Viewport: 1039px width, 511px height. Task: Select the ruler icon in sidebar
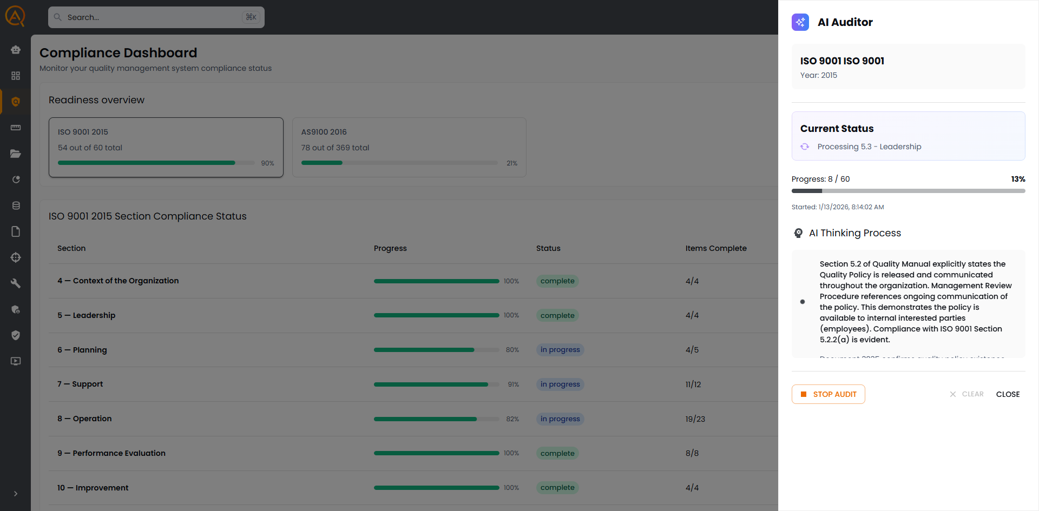(16, 128)
